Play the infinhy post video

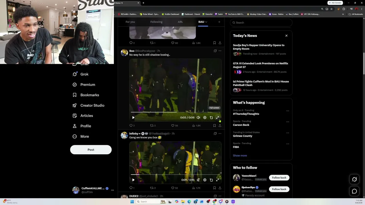pos(133,180)
